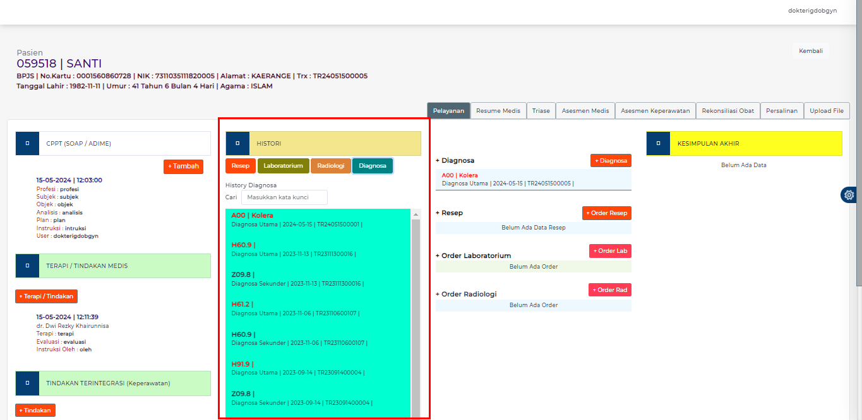This screenshot has height=420, width=862.
Task: Click the TERAPI / TINDAKAN MEDIS panel icon
Action: click(27, 266)
